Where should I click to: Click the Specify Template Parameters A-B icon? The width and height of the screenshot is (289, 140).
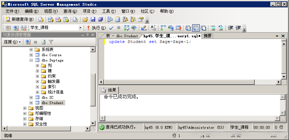point(153,28)
